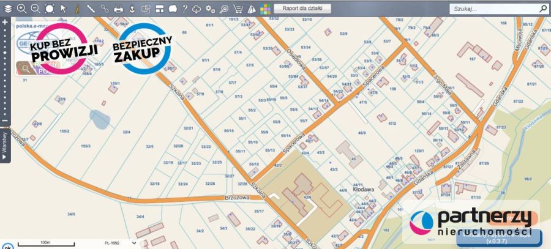Click the triangle pyramid toolbar icon

(x=252, y=9)
